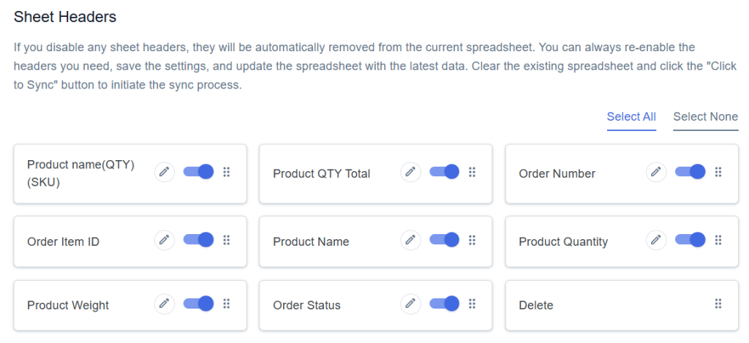Toggle off the Product Name header
This screenshot has height=343, width=749.
[x=444, y=239]
